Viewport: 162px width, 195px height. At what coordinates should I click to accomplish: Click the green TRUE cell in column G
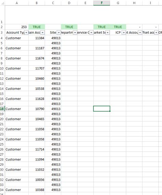pos(118,27)
